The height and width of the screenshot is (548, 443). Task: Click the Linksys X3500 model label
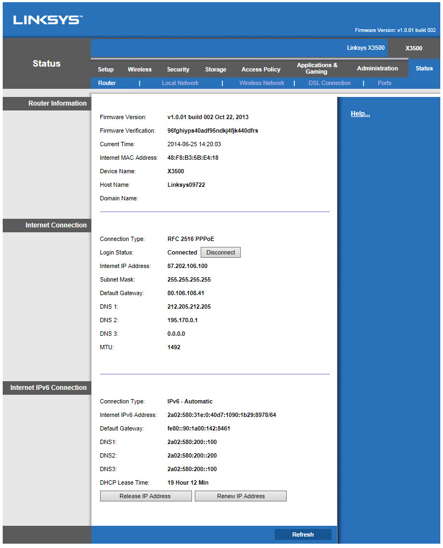point(366,48)
